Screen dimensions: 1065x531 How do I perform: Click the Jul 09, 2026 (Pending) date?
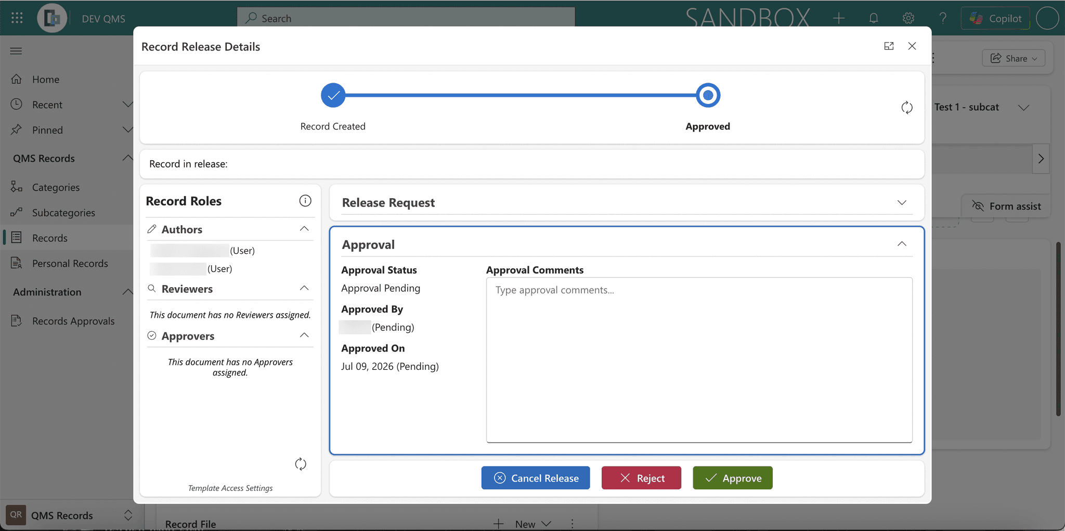tap(390, 367)
